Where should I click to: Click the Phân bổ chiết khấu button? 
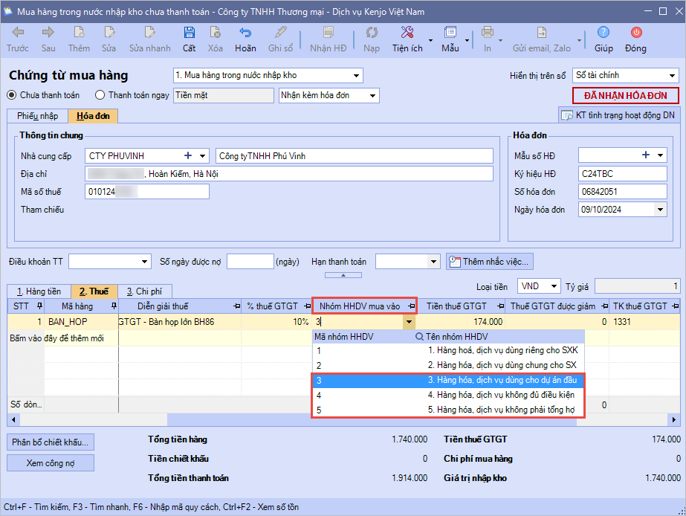(x=51, y=442)
